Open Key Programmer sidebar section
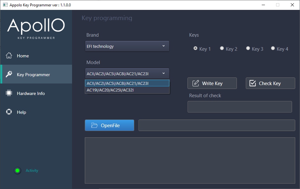Viewport: 300px width, 189px height. (36, 74)
